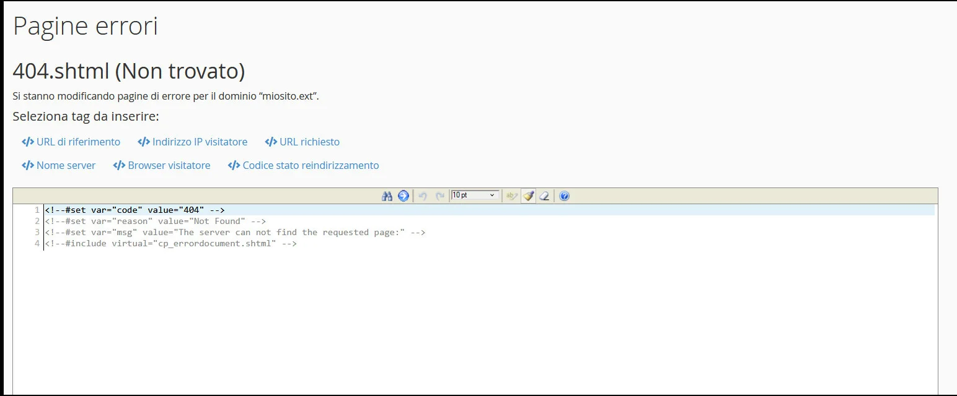
Task: Insert the Browser visitatore tag
Action: pyautogui.click(x=162, y=165)
